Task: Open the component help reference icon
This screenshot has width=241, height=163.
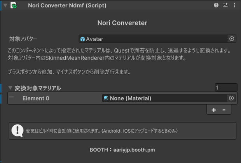Action: 216,5
